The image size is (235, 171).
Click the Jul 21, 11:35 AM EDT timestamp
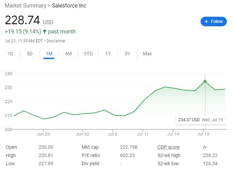[x=24, y=41]
